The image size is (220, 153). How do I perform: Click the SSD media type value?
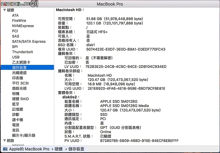104,115
